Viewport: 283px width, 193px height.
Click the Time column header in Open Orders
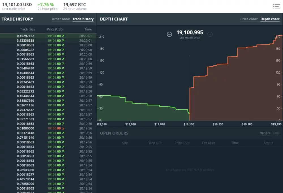pyautogui.click(x=235, y=143)
